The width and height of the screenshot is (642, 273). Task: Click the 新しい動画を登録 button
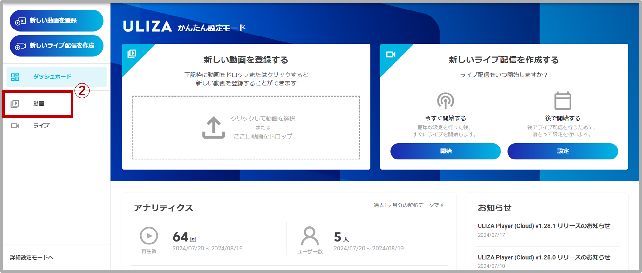coord(57,21)
